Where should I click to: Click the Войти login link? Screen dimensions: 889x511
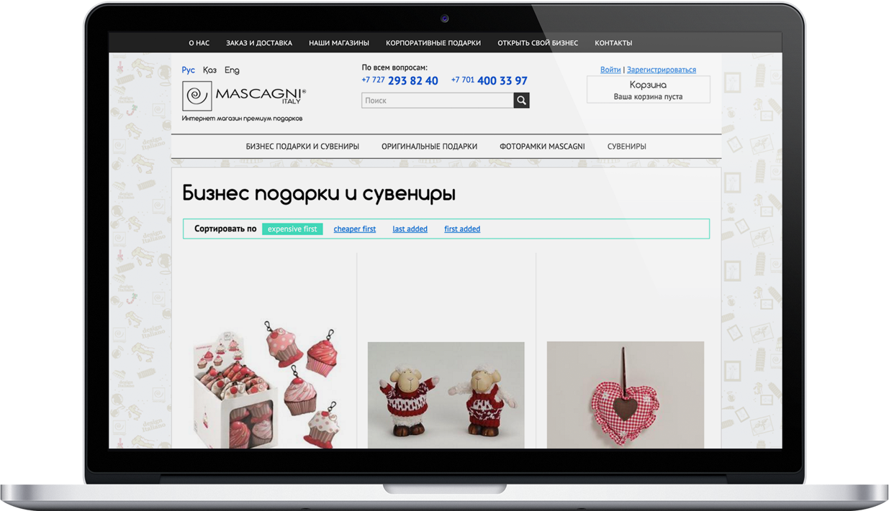(x=610, y=70)
